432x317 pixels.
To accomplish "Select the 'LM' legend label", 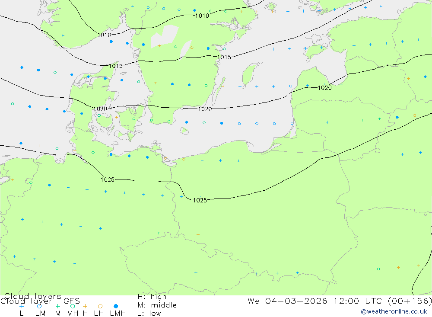I will tap(40, 314).
